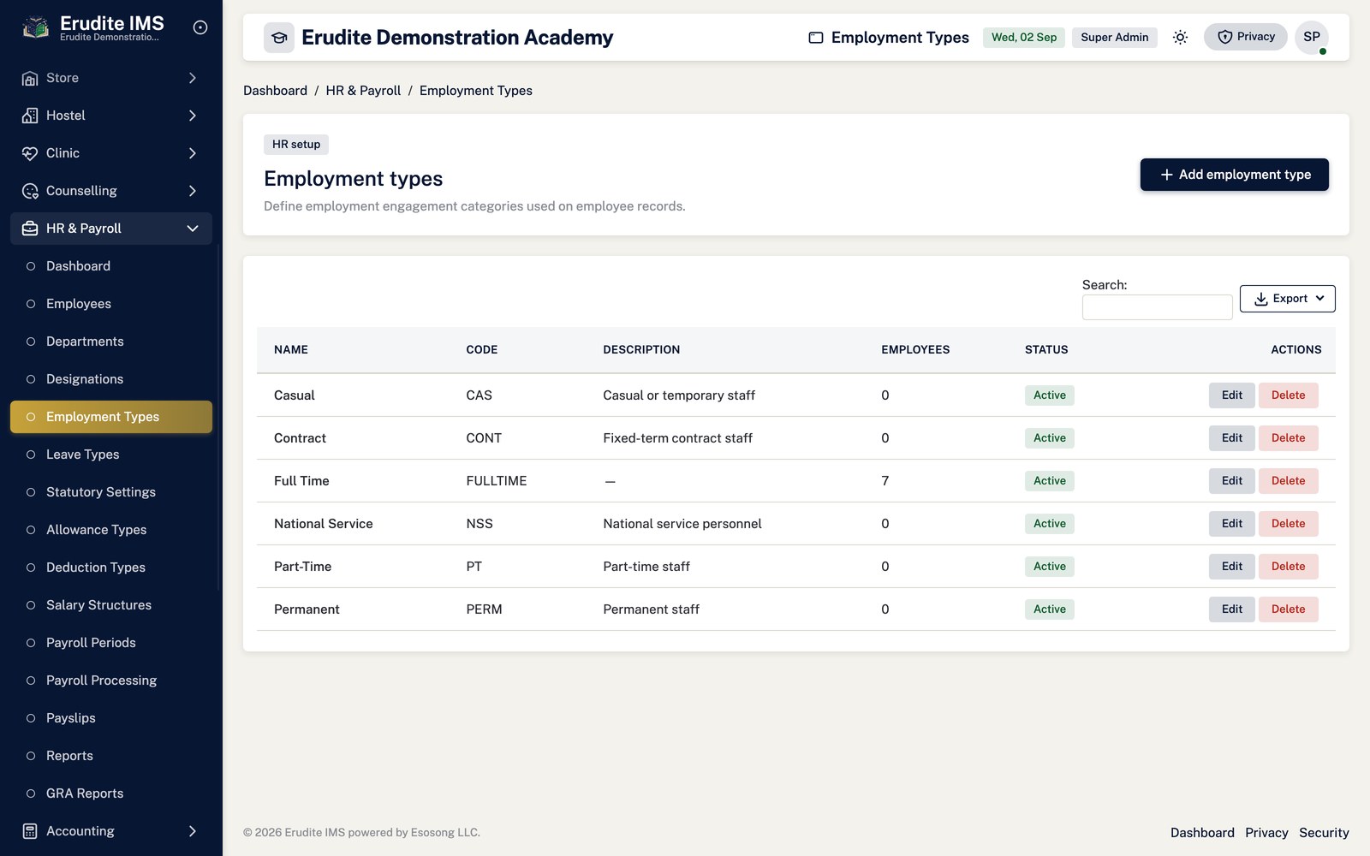The width and height of the screenshot is (1370, 856).
Task: Click the Store sidebar icon
Action: (x=30, y=78)
